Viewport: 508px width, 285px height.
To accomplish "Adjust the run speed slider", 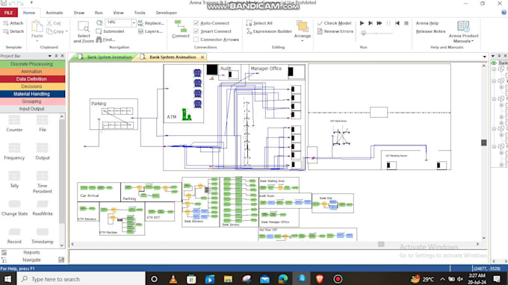I will (364, 33).
